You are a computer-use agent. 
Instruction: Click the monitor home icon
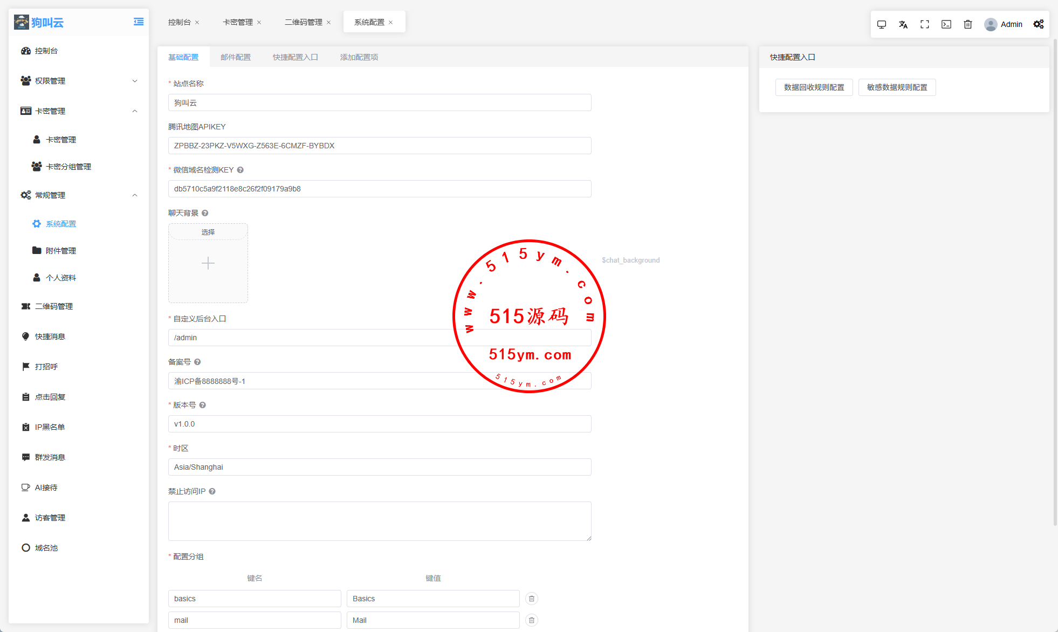coord(882,24)
